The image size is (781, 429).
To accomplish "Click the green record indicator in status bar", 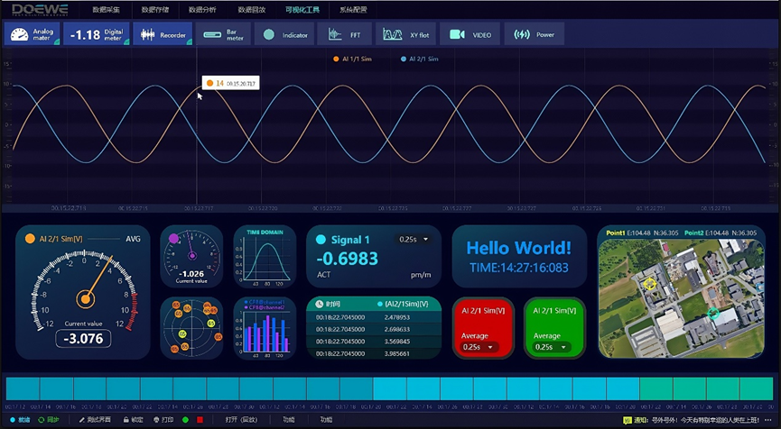I will pyautogui.click(x=186, y=420).
